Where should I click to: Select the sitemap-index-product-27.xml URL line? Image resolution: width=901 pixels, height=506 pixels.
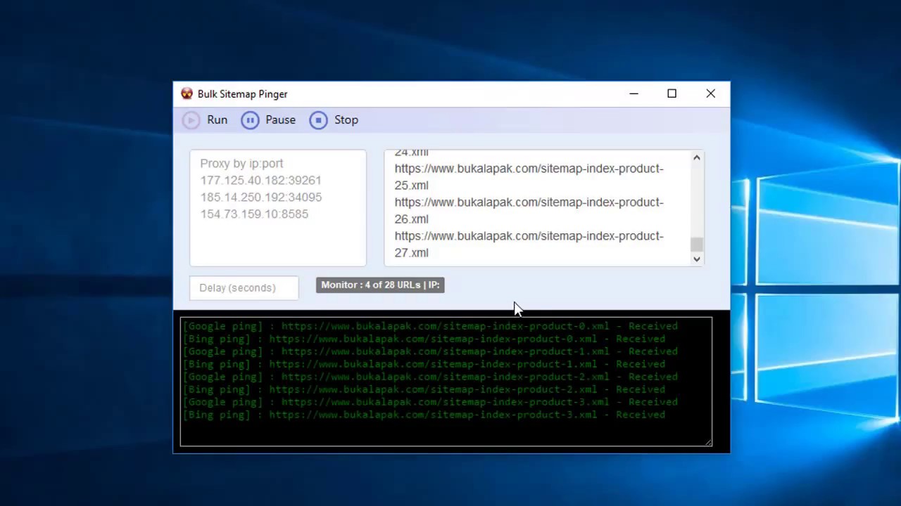click(529, 245)
